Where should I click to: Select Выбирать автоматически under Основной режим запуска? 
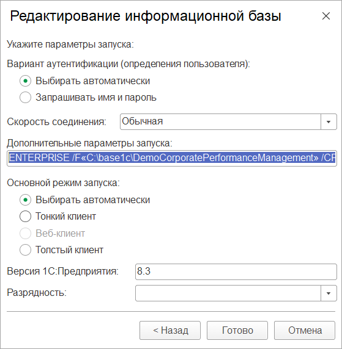click(25, 200)
